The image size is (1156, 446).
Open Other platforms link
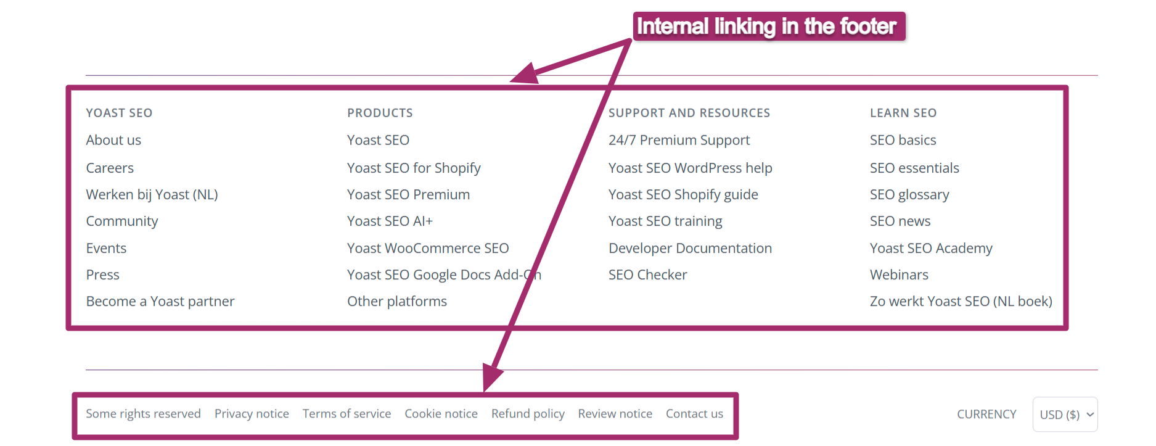pyautogui.click(x=397, y=301)
